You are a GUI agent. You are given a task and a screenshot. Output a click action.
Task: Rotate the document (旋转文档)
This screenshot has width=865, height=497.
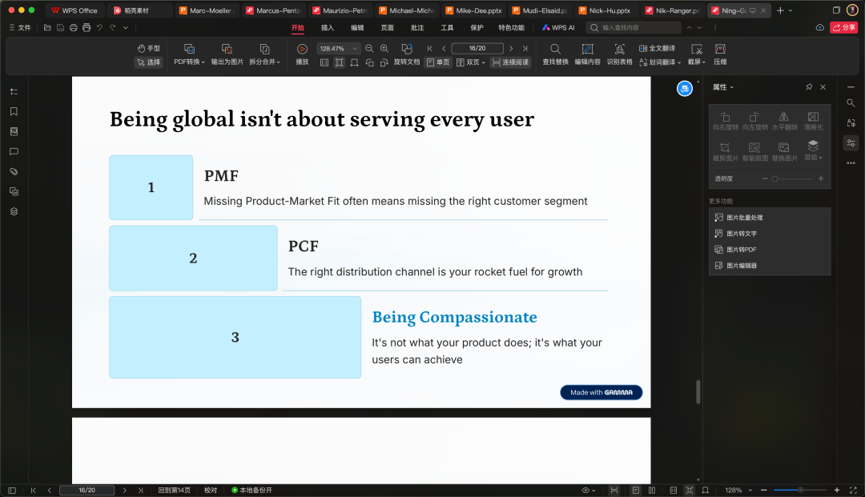[x=407, y=54]
